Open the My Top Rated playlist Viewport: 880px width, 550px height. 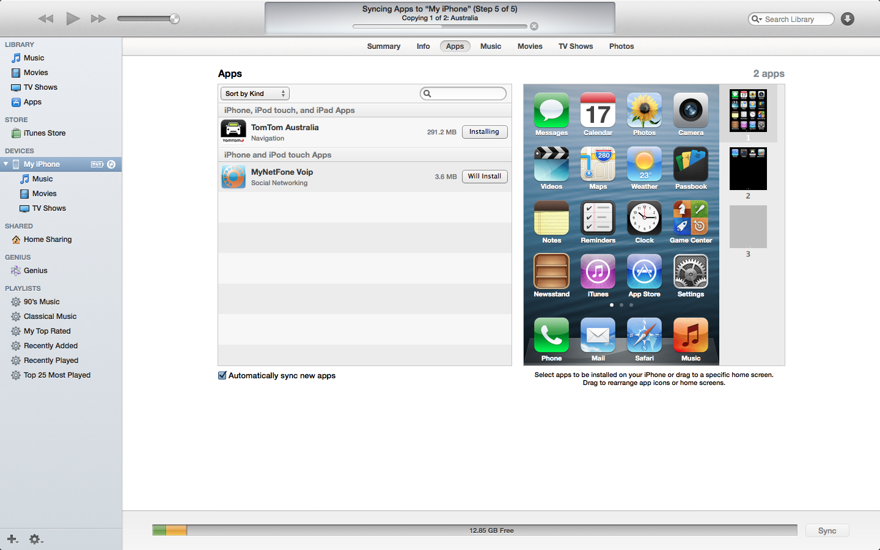coord(47,331)
